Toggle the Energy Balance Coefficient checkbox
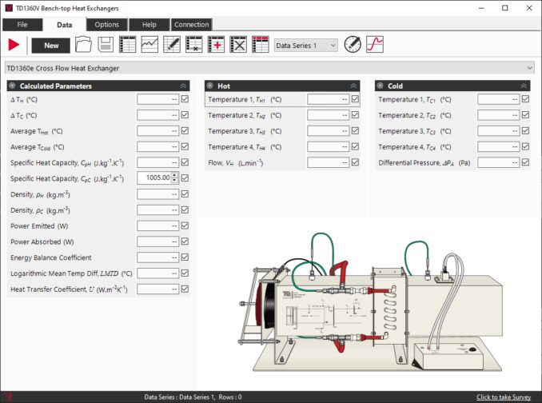542x403 pixels. [x=185, y=257]
